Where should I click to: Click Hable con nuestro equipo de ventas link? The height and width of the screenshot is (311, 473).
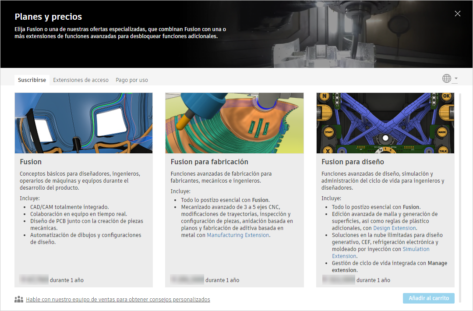(x=118, y=299)
